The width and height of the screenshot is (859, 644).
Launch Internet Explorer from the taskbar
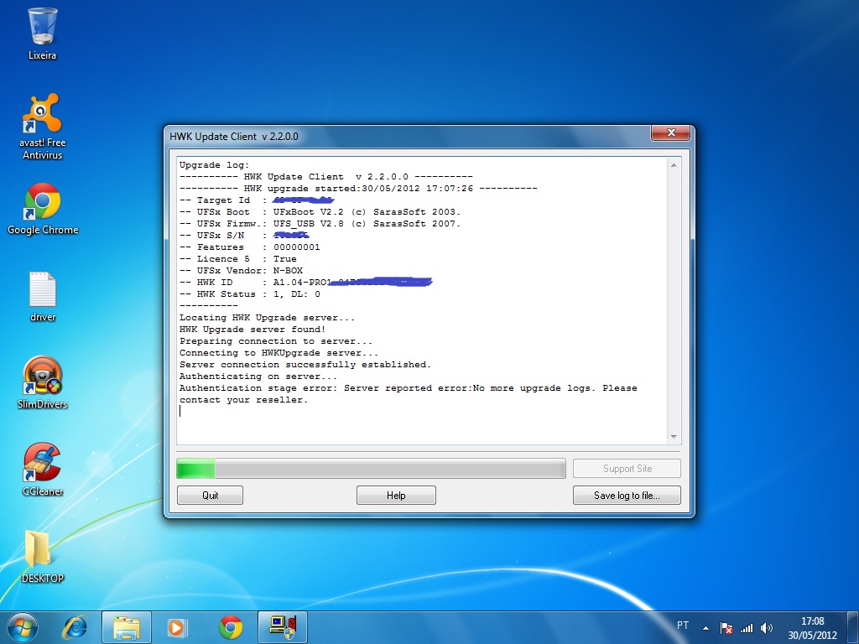coord(75,627)
